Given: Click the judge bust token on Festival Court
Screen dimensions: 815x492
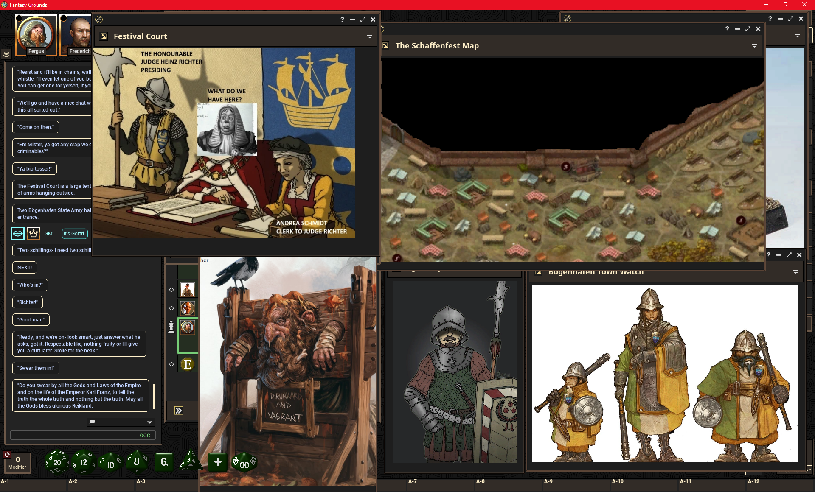Looking at the screenshot, I should [228, 129].
